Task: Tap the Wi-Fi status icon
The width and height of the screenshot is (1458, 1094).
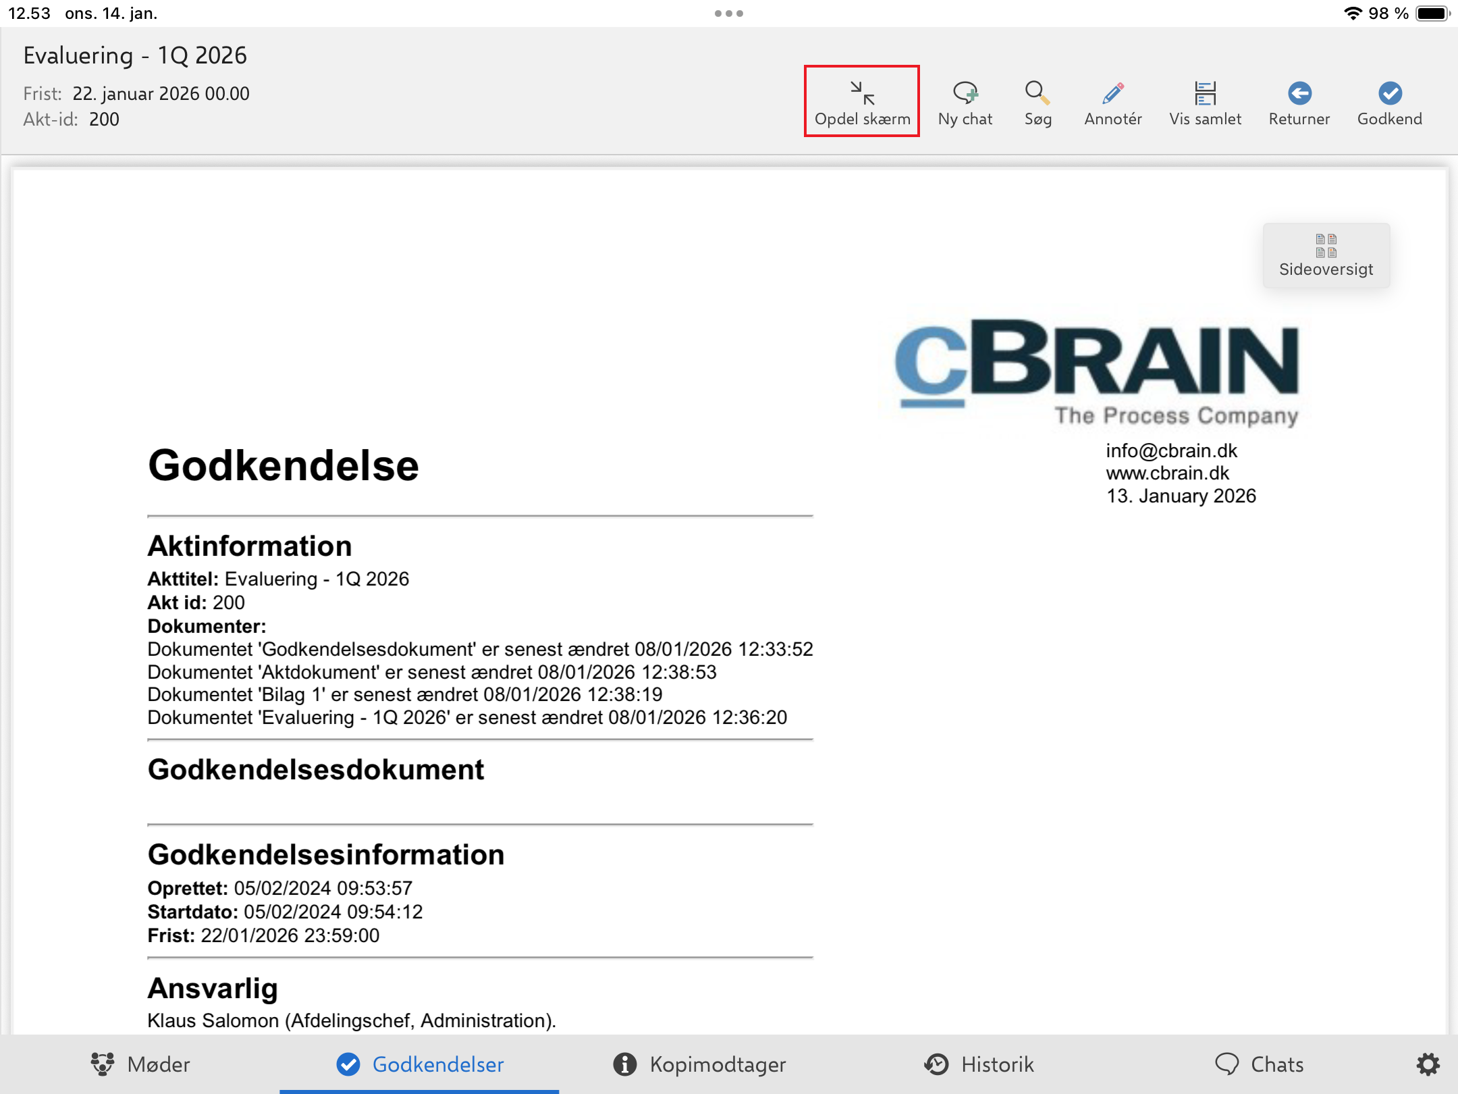Action: 1353,13
